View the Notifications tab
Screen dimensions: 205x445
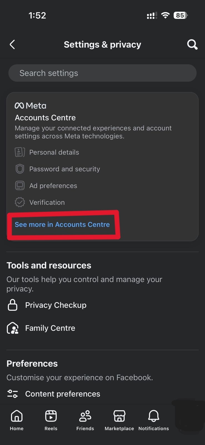click(154, 420)
